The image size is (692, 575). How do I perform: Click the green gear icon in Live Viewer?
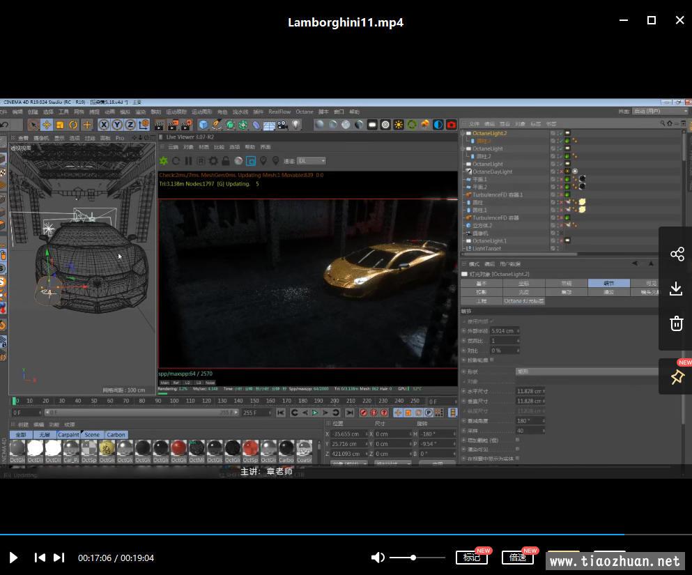(164, 161)
